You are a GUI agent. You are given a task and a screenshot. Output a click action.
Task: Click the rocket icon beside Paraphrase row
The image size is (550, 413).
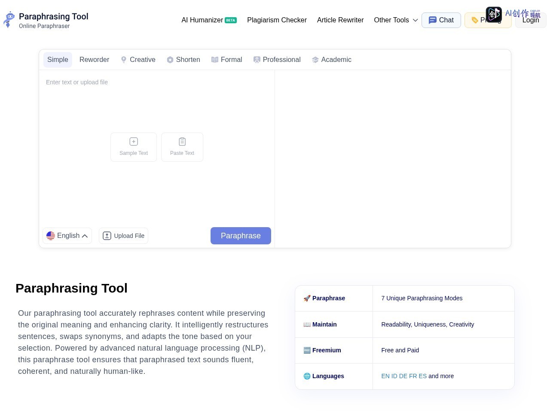tap(307, 298)
